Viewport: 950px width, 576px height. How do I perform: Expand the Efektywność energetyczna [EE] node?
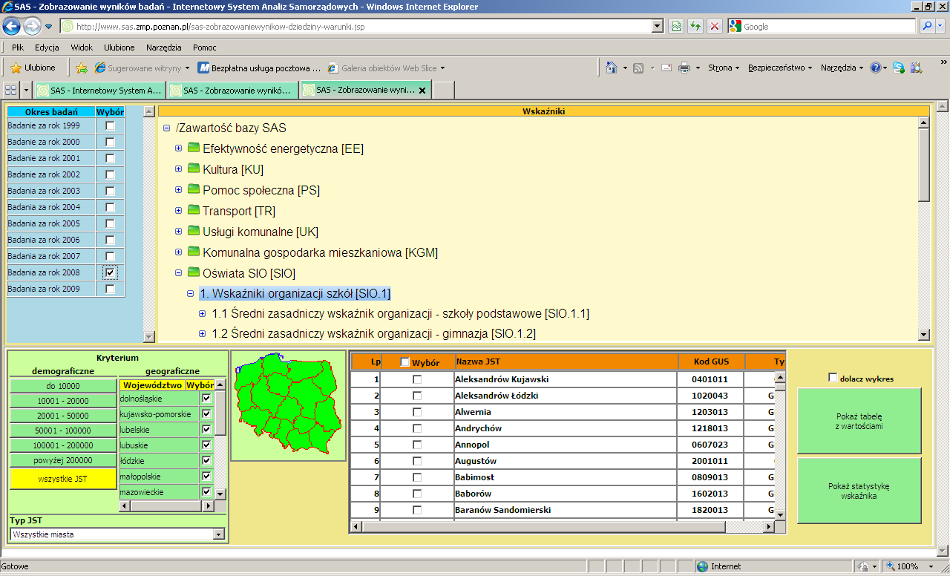[x=178, y=148]
